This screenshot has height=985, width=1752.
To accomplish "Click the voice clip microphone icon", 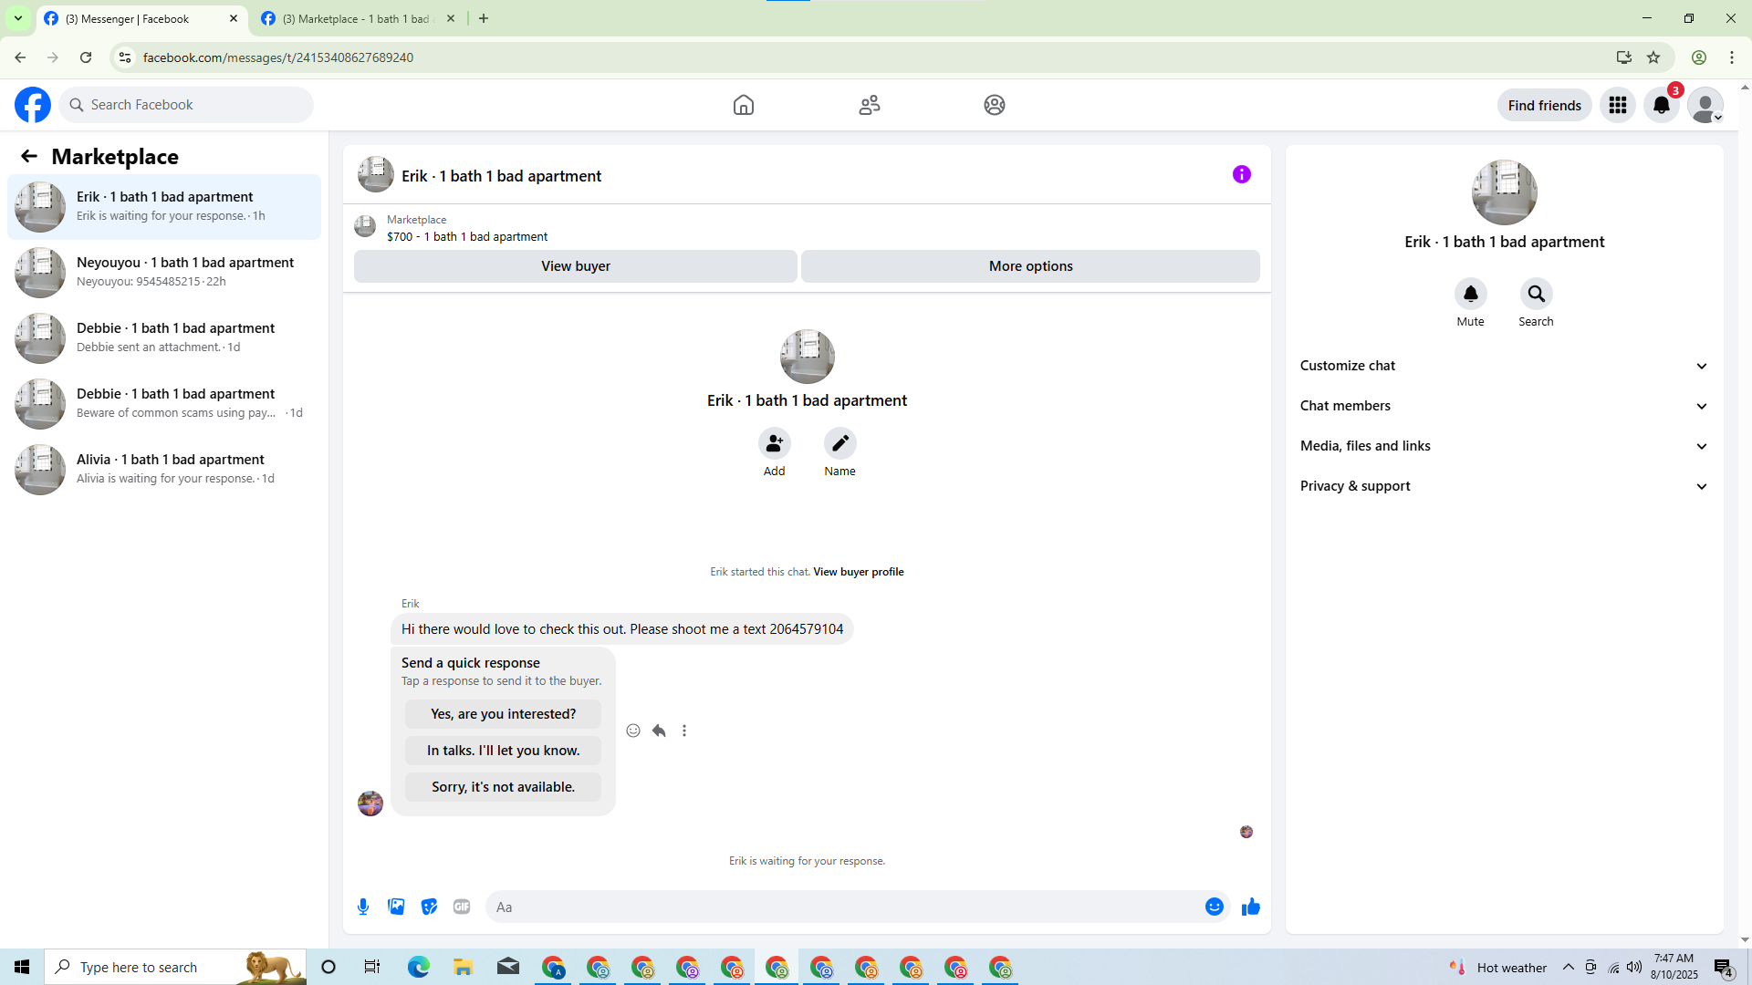I will [363, 907].
